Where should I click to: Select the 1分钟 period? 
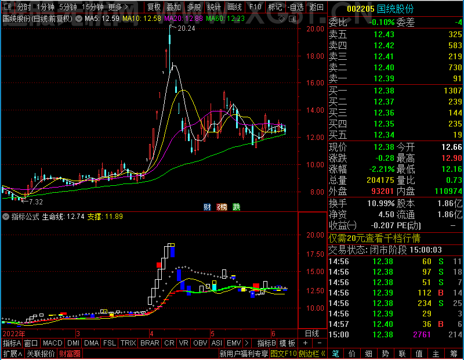pyautogui.click(x=46, y=7)
